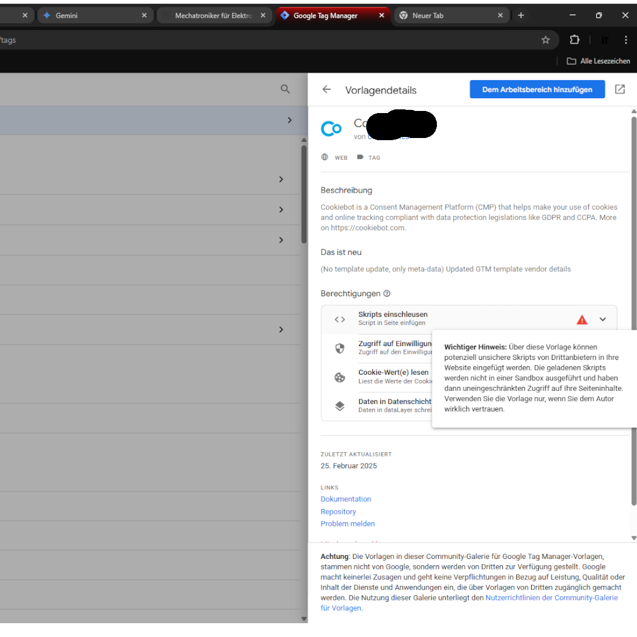Select the Skripts einschleusen permission row
637x637 pixels.
point(469,319)
